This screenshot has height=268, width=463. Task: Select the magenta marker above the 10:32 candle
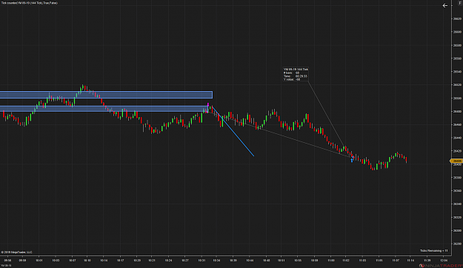point(208,104)
